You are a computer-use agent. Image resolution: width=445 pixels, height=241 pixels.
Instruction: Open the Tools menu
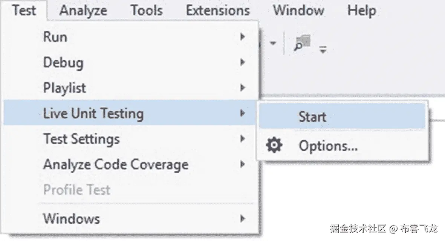[x=147, y=10]
